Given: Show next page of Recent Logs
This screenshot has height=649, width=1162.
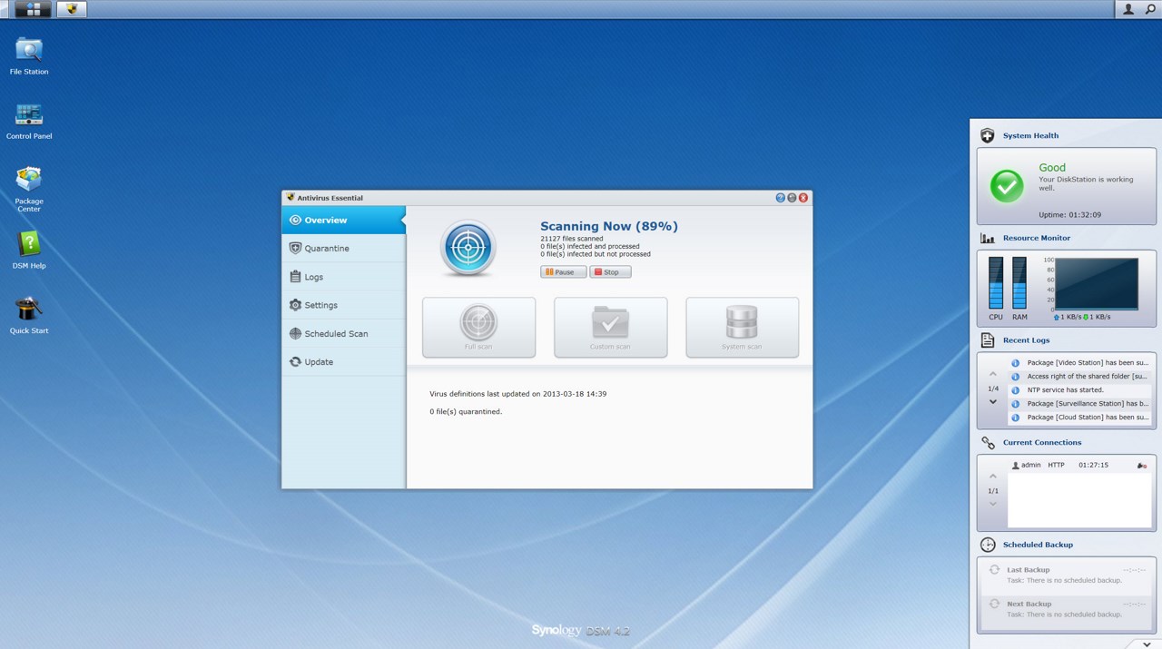Looking at the screenshot, I should [x=993, y=402].
